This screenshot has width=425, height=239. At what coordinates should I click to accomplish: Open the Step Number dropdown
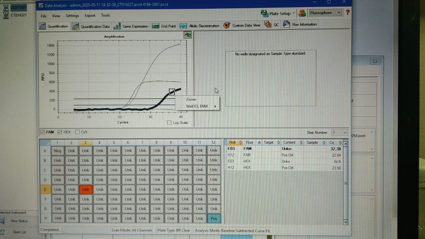[x=339, y=132]
